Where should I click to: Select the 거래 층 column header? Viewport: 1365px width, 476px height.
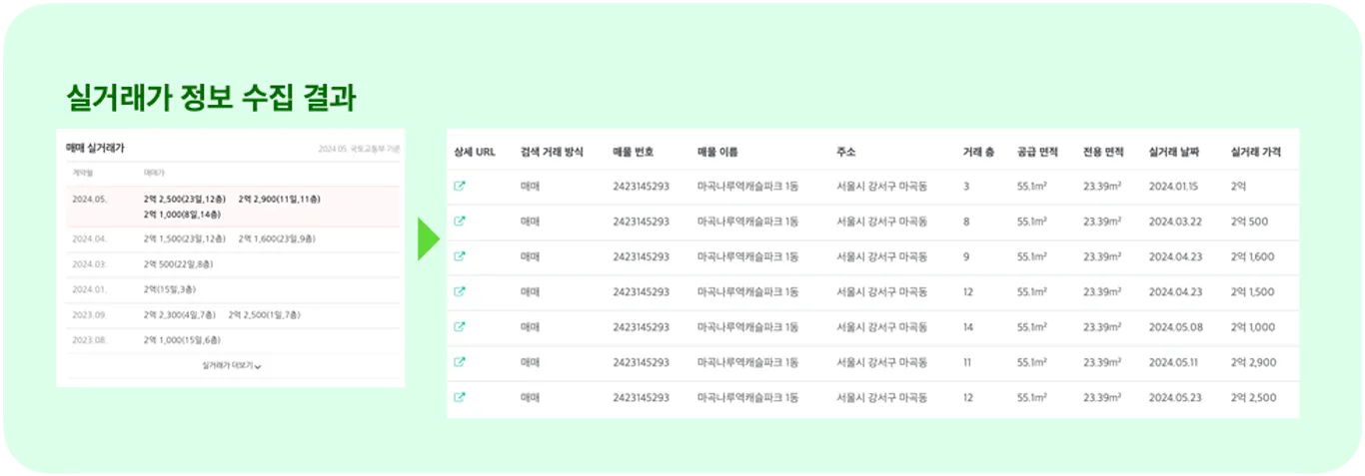point(978,153)
